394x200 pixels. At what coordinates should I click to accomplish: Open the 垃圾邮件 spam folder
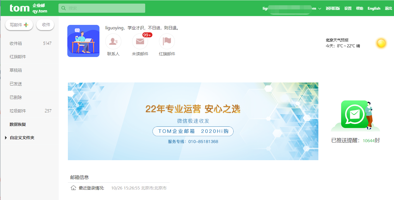(x=16, y=111)
